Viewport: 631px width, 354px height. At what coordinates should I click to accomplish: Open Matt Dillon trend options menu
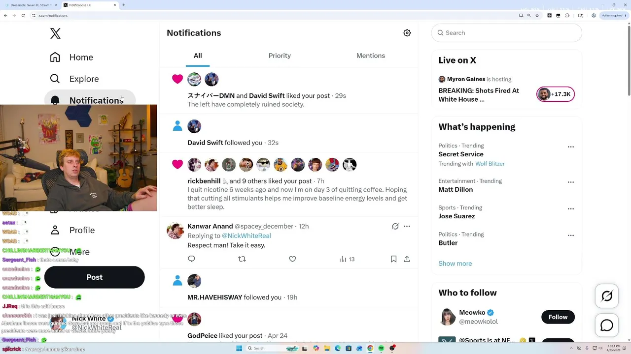click(x=570, y=182)
